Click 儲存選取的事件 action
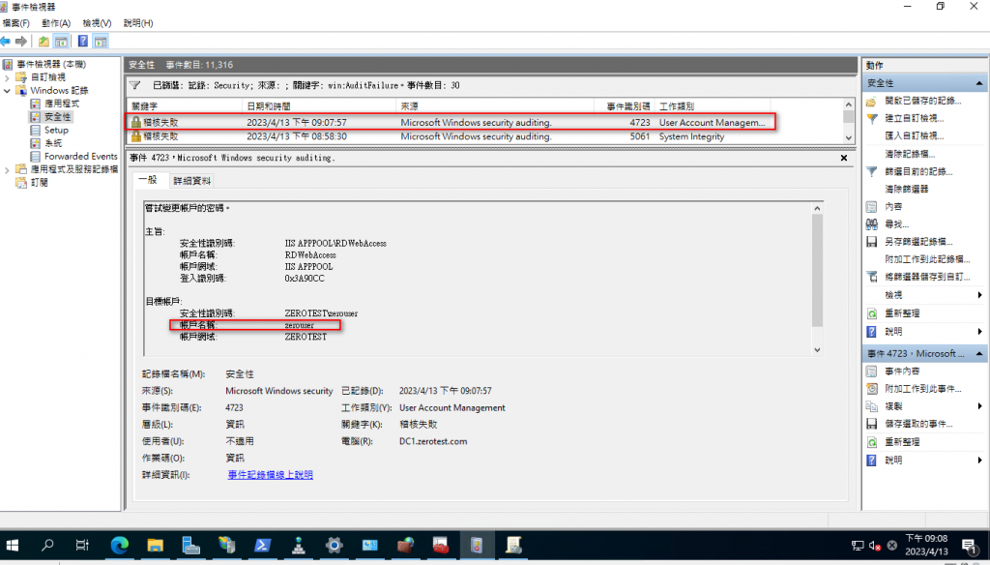 coord(918,424)
